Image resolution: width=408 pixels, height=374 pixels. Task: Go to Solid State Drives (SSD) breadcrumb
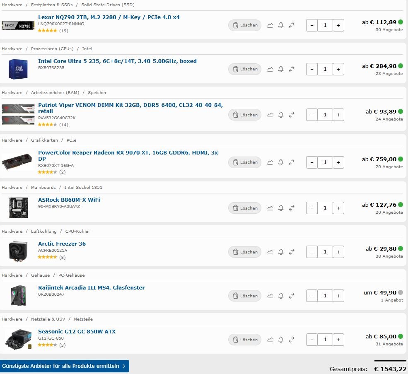(108, 5)
